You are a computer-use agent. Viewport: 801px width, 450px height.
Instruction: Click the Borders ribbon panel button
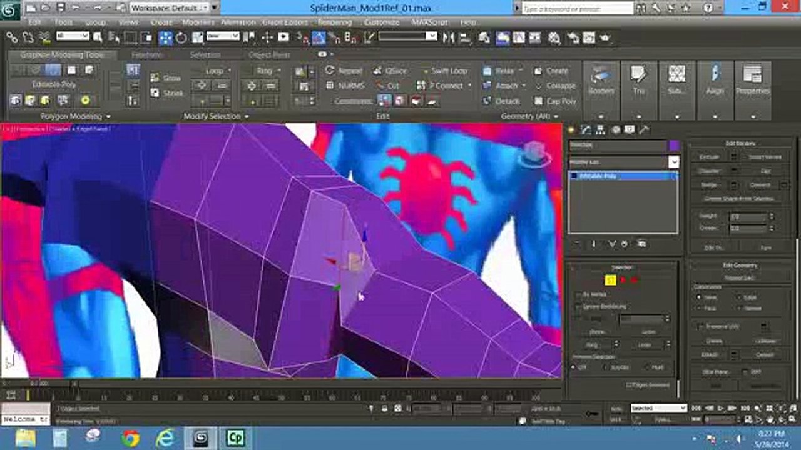pyautogui.click(x=601, y=91)
